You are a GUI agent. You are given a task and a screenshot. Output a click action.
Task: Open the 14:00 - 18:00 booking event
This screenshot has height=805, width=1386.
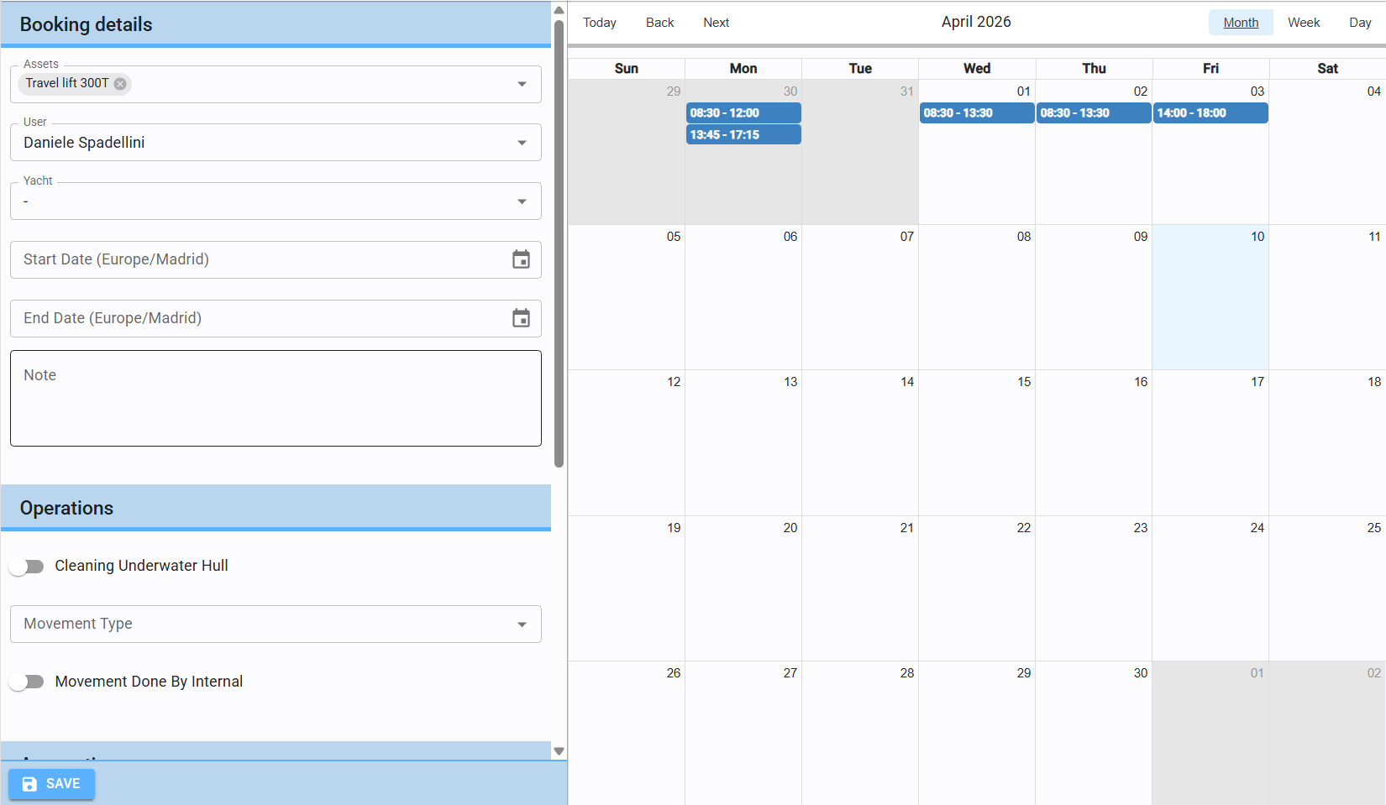pyautogui.click(x=1210, y=113)
